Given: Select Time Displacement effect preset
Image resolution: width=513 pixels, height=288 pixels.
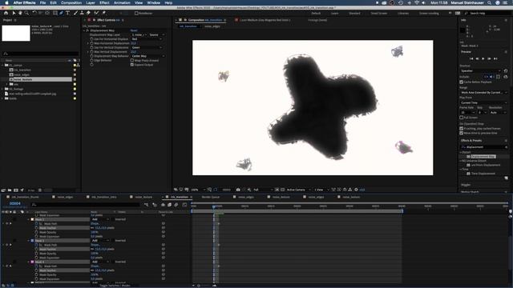Looking at the screenshot, I should 483,174.
